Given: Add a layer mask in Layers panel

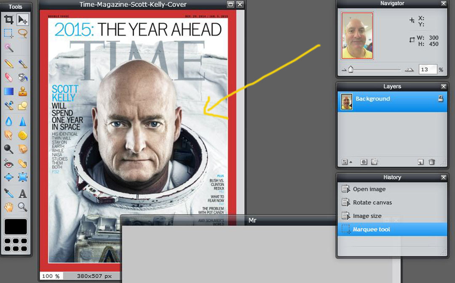Looking at the screenshot, I should [x=364, y=162].
